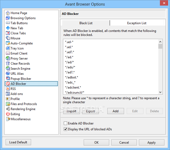
Task: Click the Rendering Engine gears icon
Action: 8,109
